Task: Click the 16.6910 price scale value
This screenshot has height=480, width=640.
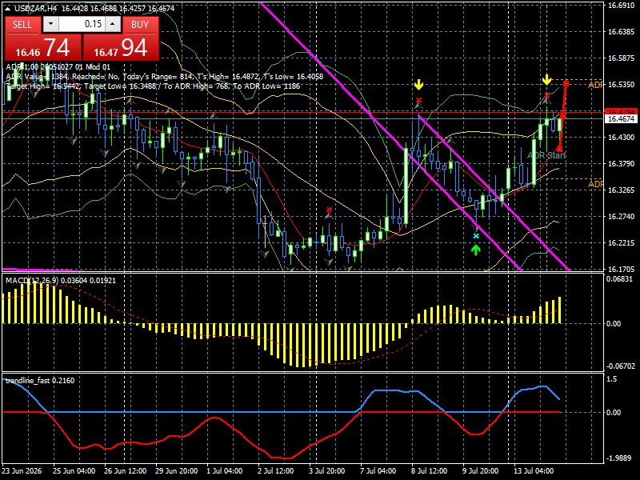Action: pos(622,6)
